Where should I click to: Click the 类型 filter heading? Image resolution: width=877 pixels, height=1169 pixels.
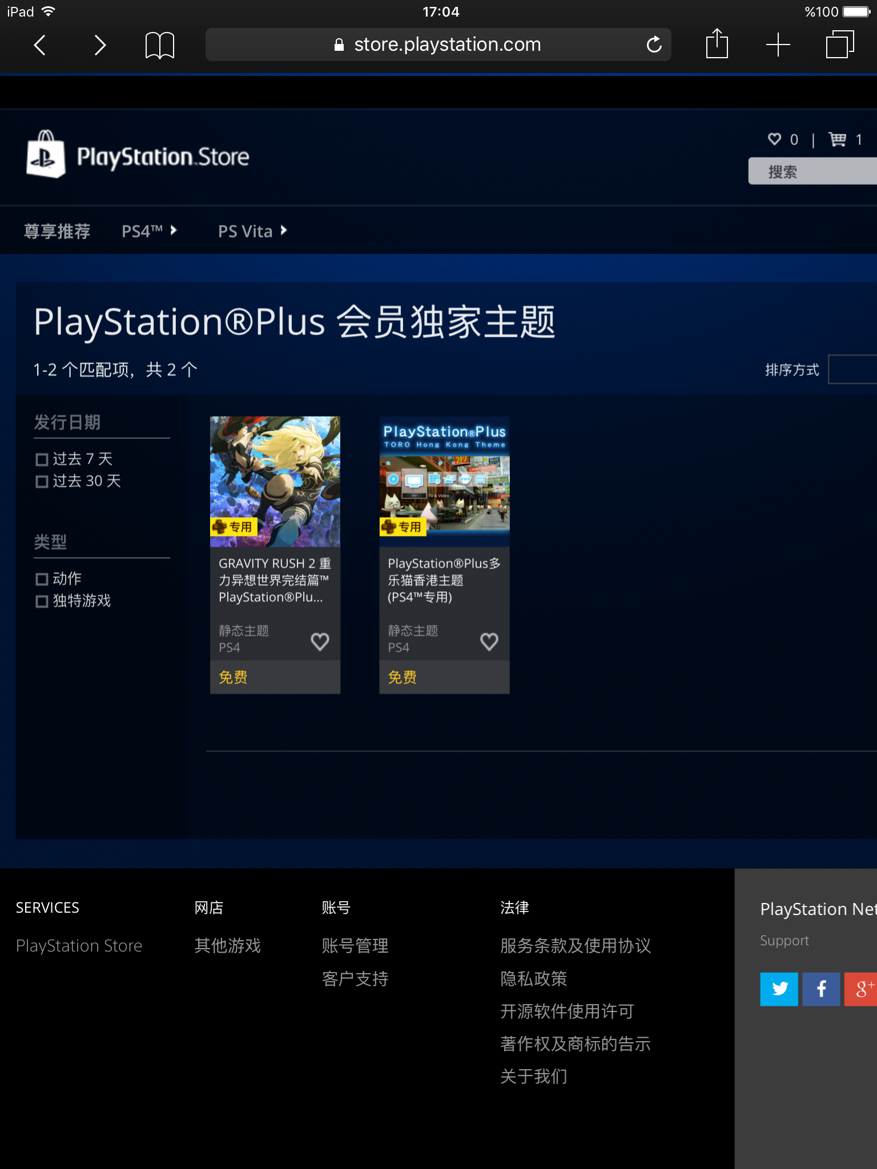click(x=51, y=542)
